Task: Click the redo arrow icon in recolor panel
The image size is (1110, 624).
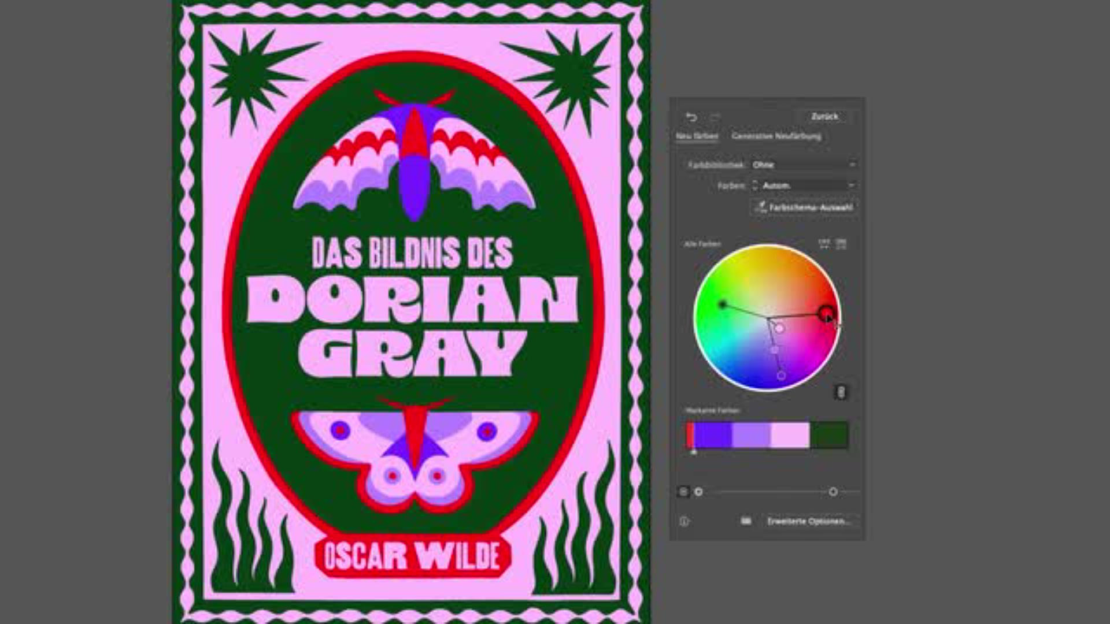Action: click(x=715, y=117)
